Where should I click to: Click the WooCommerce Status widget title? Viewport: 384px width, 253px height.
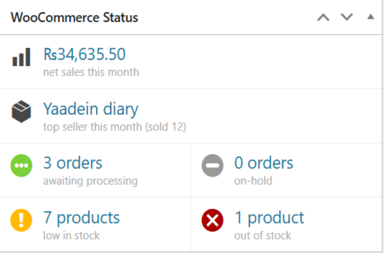(75, 18)
